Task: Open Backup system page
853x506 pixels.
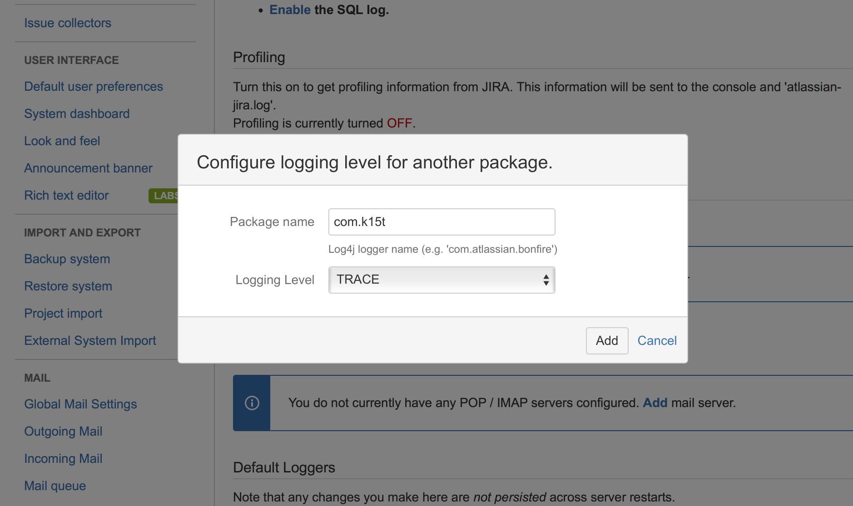Action: [x=67, y=259]
